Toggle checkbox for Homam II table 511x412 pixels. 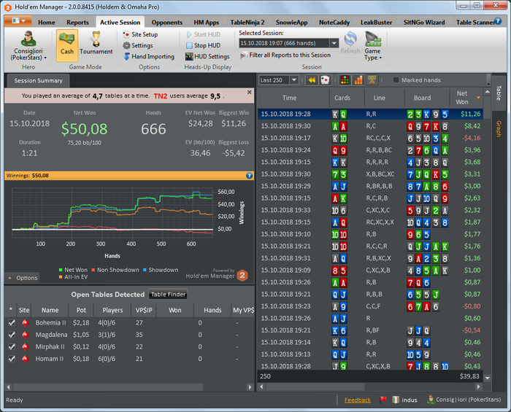(12, 359)
